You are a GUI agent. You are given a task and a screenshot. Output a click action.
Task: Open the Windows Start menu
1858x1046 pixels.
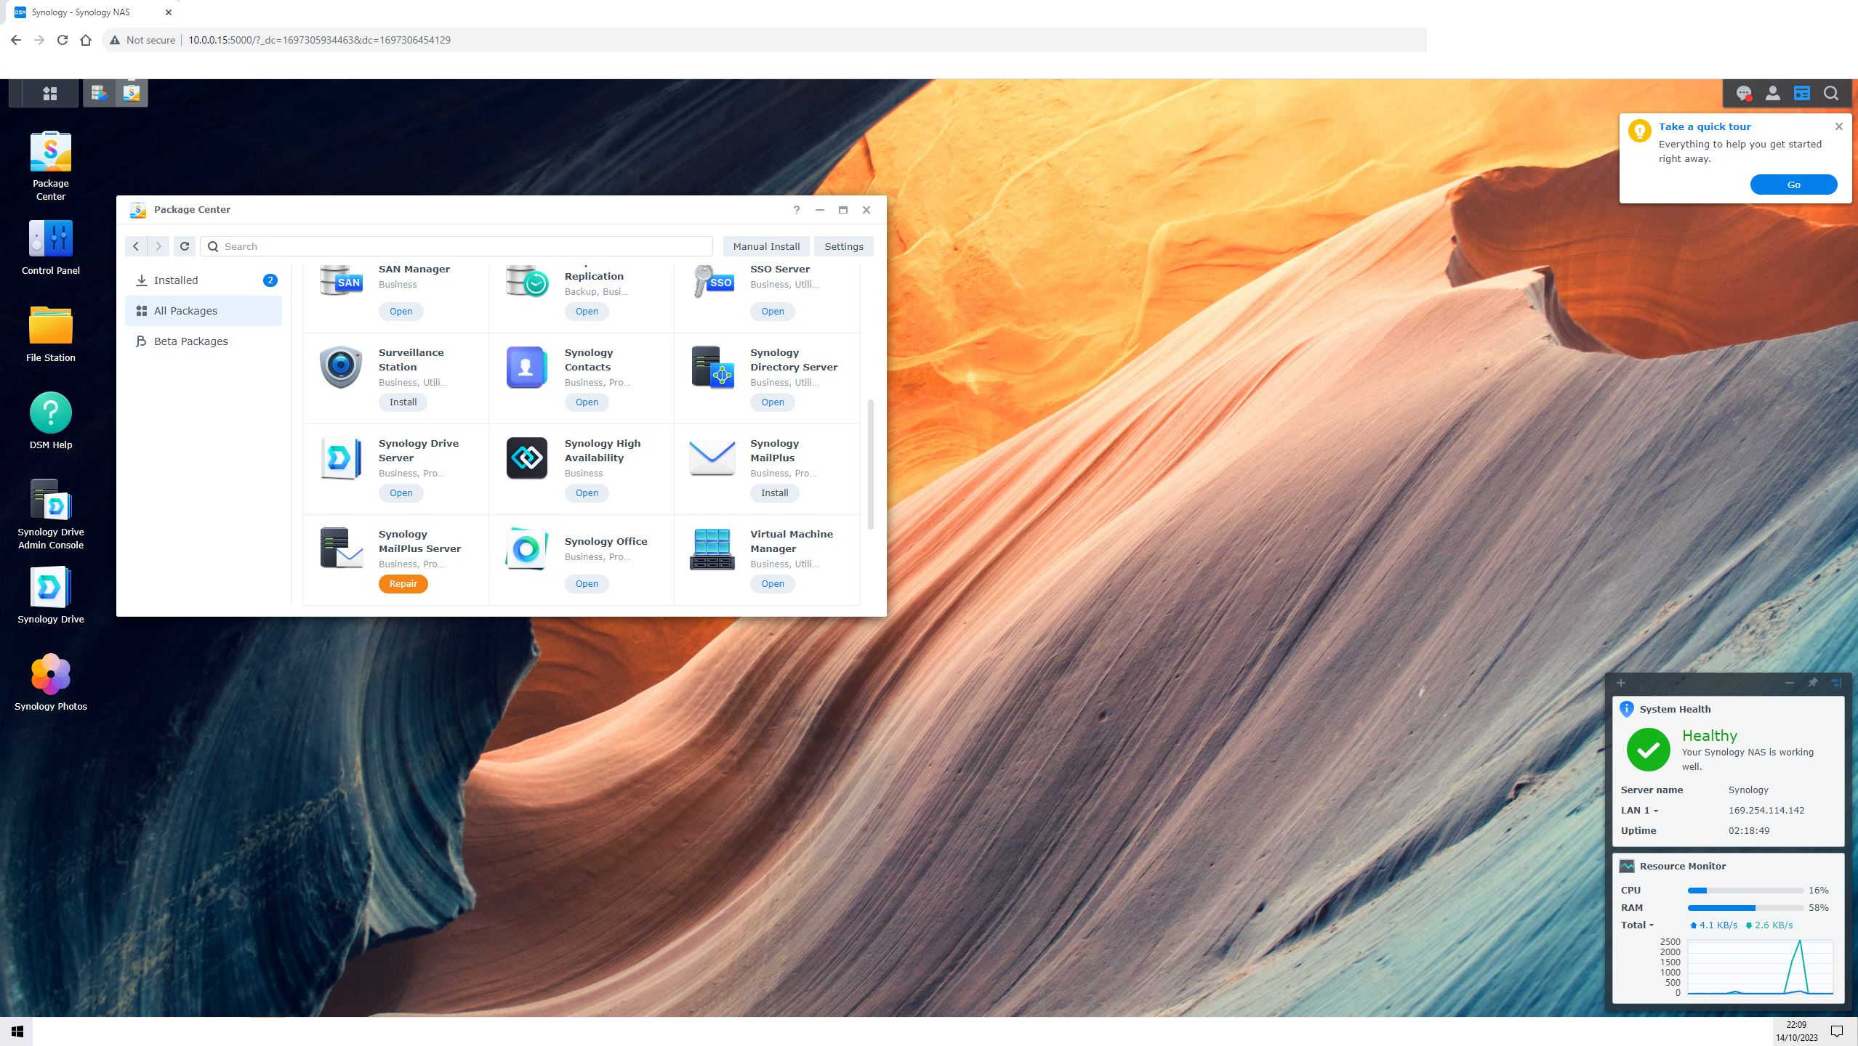(x=17, y=1031)
